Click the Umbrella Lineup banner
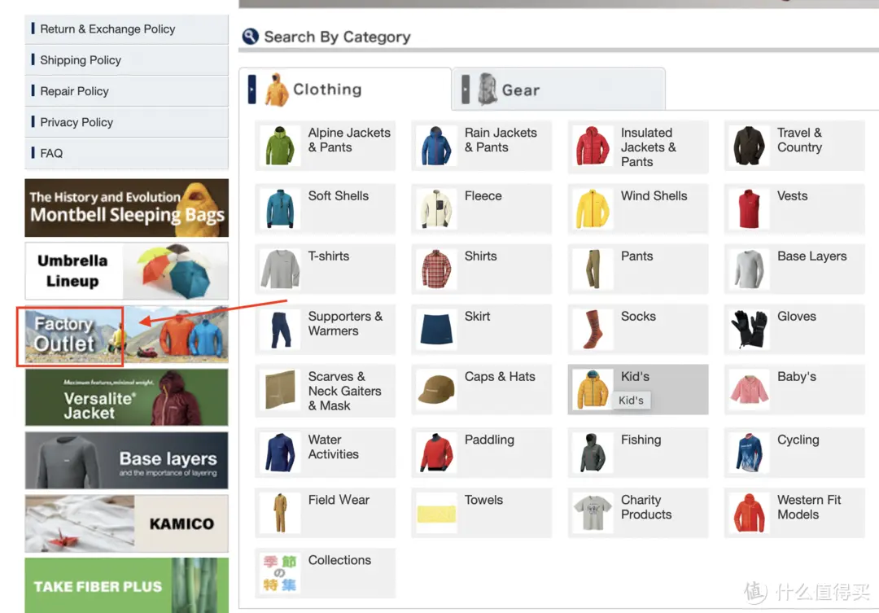 [126, 271]
